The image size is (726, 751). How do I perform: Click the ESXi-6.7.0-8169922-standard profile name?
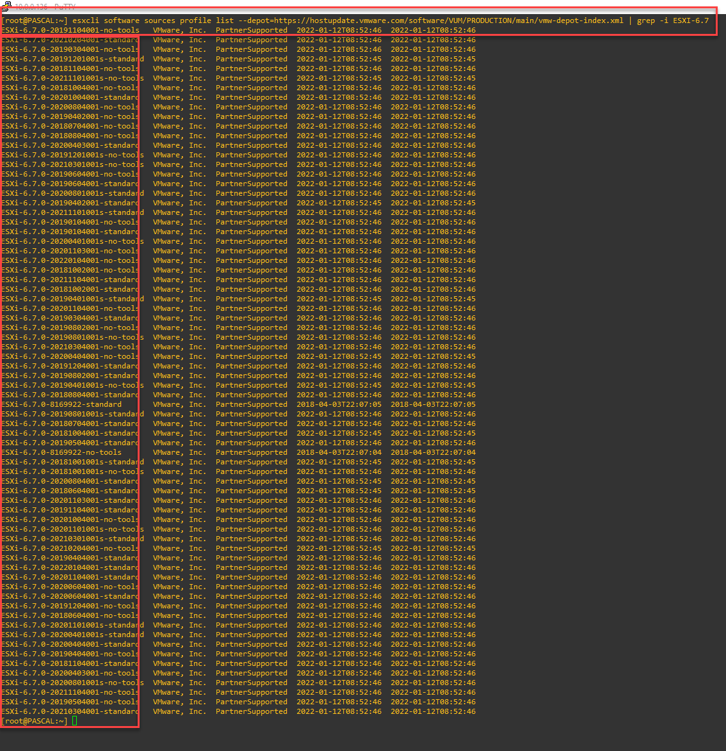[x=62, y=404]
